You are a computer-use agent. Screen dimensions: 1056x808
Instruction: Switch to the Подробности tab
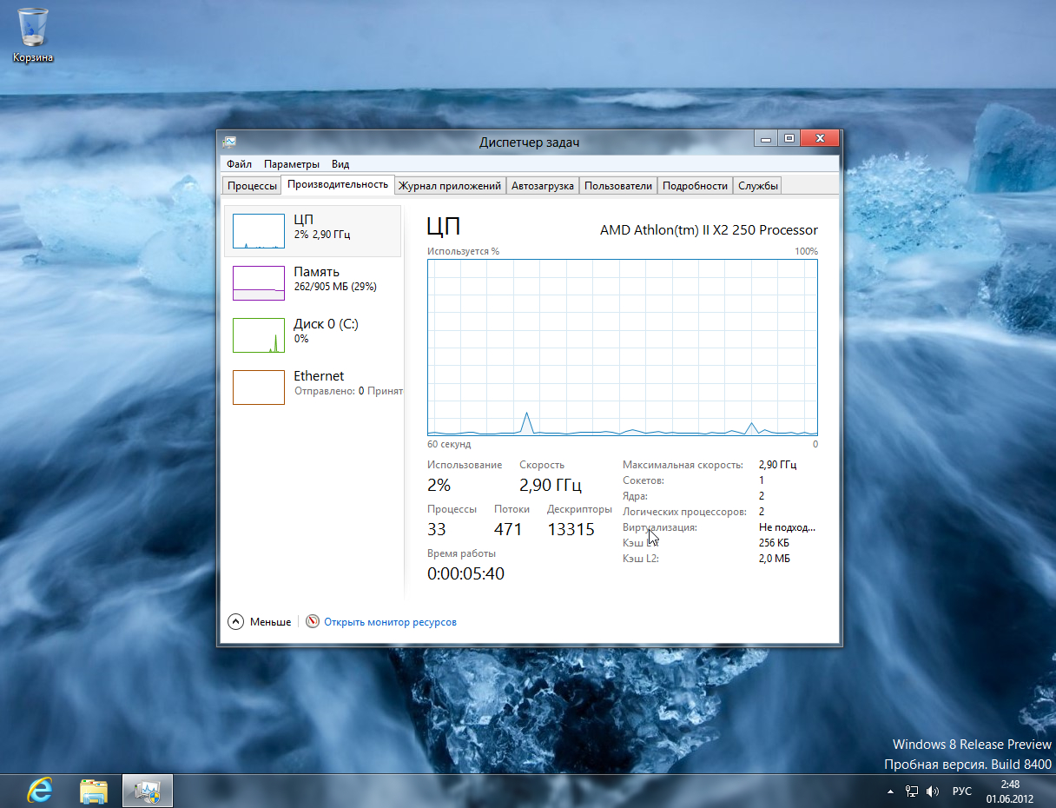click(x=695, y=186)
